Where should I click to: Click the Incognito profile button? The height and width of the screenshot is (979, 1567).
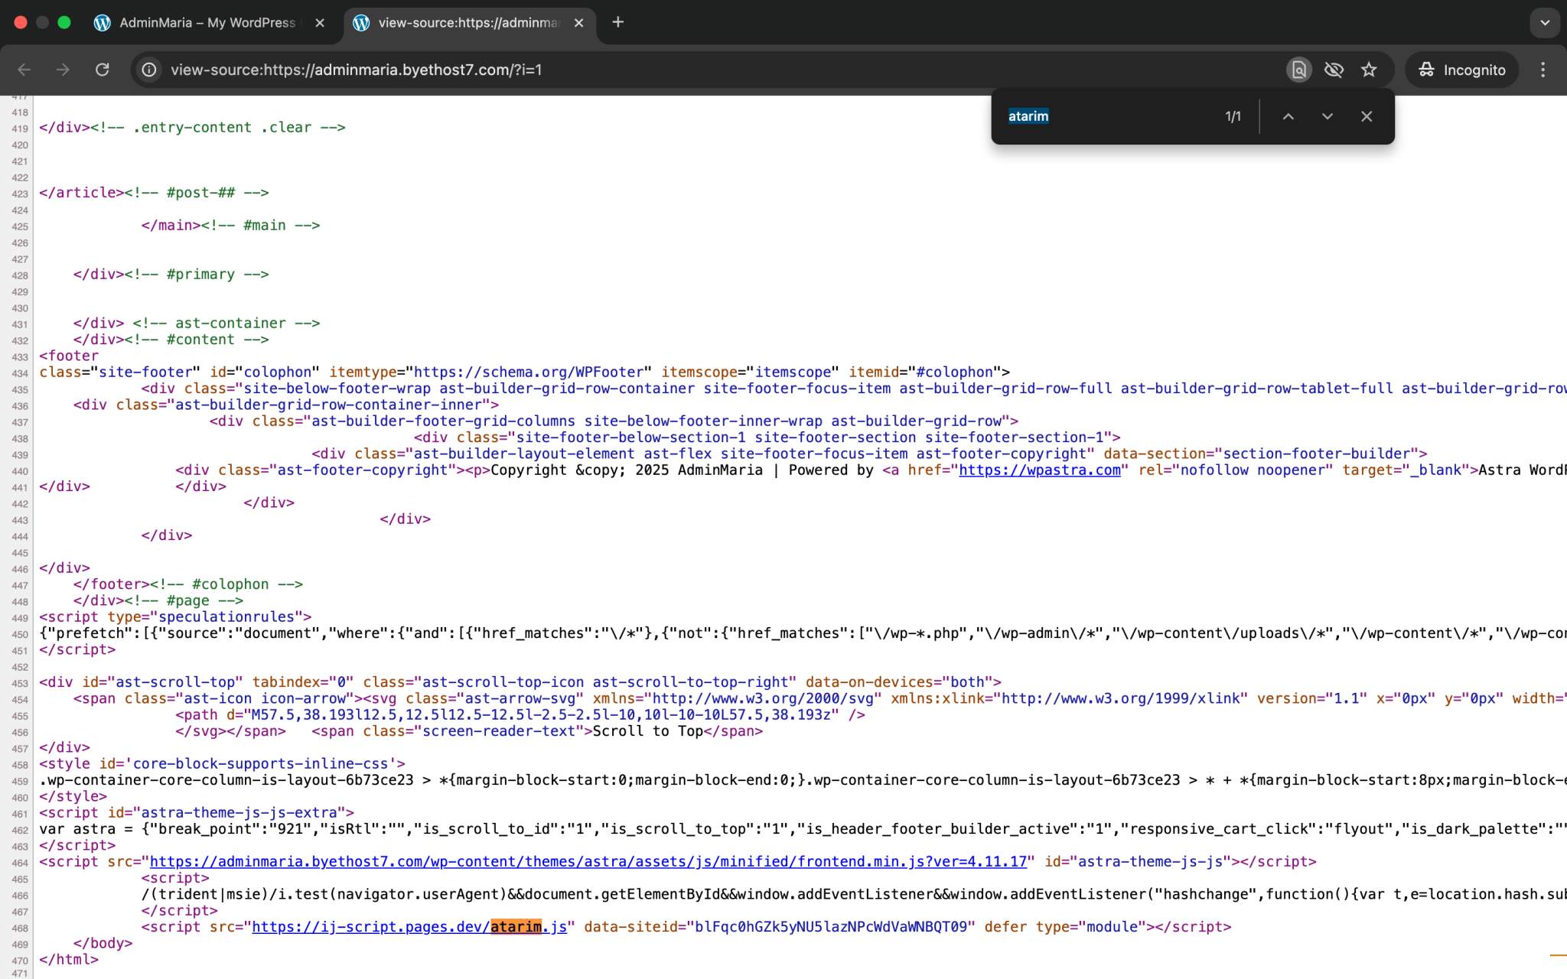1461,70
